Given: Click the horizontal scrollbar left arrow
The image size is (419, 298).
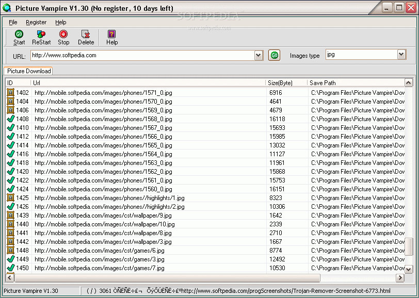Looking at the screenshot, I should pyautogui.click(x=10, y=278).
